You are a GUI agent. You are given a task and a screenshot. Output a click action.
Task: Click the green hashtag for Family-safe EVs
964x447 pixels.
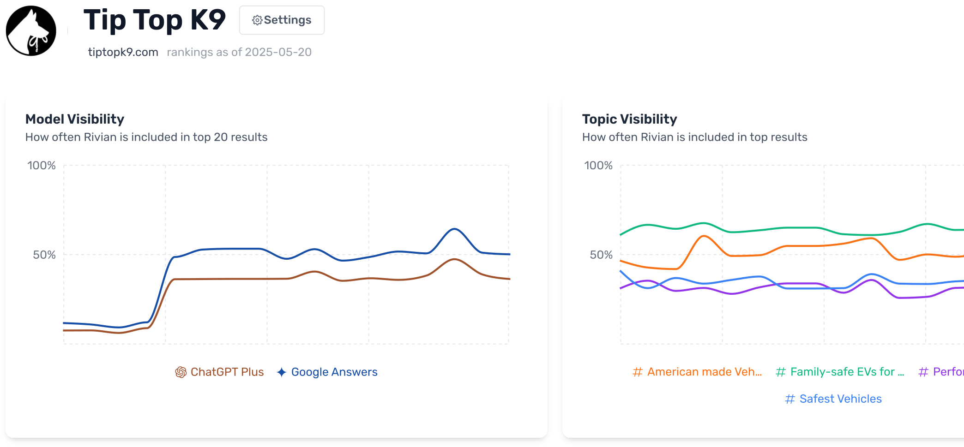coord(781,372)
